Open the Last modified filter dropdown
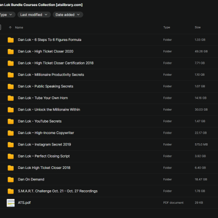218x218 pixels. coord(34,15)
